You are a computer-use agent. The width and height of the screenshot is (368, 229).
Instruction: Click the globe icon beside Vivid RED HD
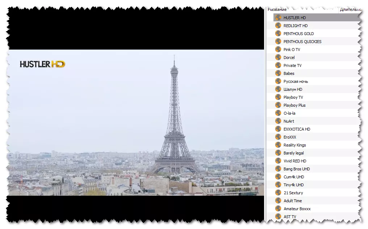[278, 161]
